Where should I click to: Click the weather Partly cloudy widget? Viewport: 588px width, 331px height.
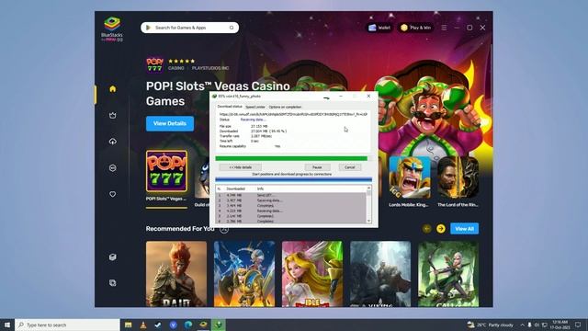point(490,325)
